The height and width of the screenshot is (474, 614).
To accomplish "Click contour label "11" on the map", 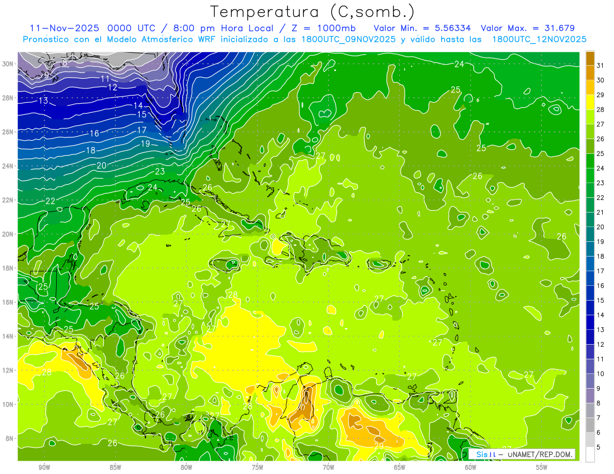I will 105,79.
